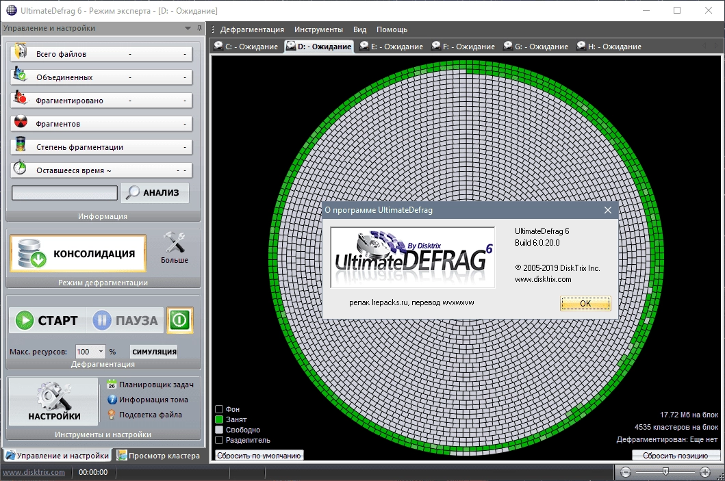Click the Подсветка файла link
The height and width of the screenshot is (481, 725).
(x=150, y=415)
